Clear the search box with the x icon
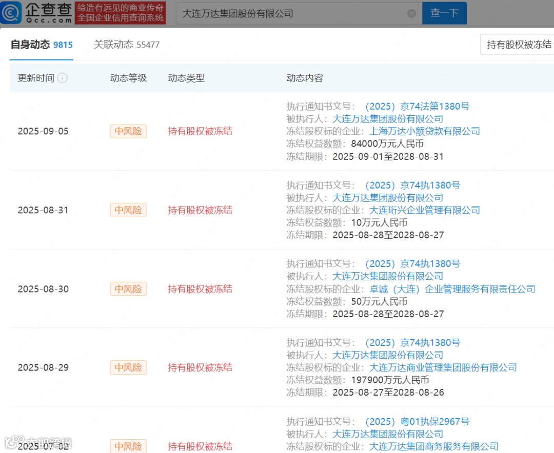554x453 pixels. click(x=411, y=13)
